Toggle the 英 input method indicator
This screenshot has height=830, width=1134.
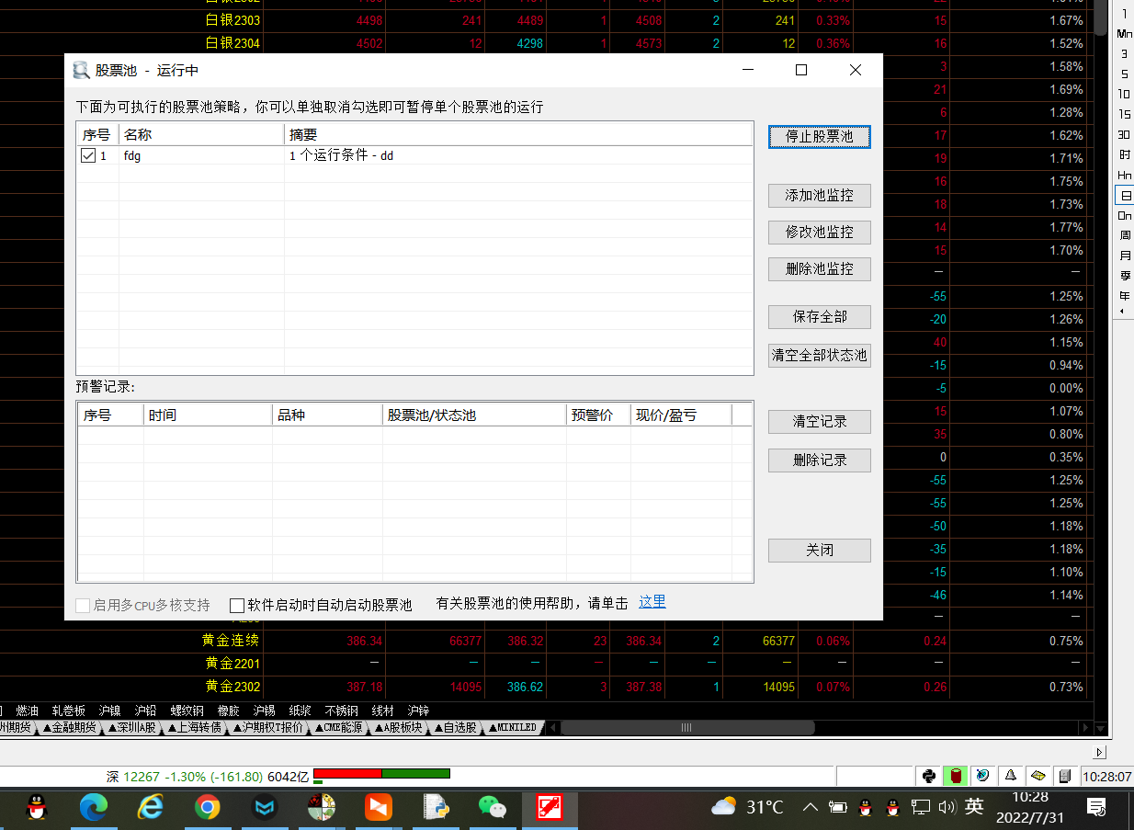[975, 807]
